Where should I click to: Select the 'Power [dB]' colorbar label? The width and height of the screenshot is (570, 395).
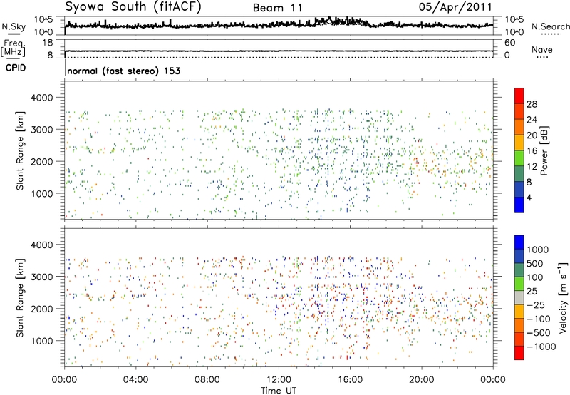pos(544,150)
